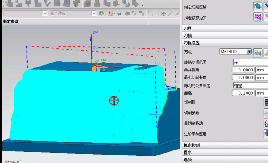Open the Cutting Parameters (切削参数) button icon

[266, 113]
